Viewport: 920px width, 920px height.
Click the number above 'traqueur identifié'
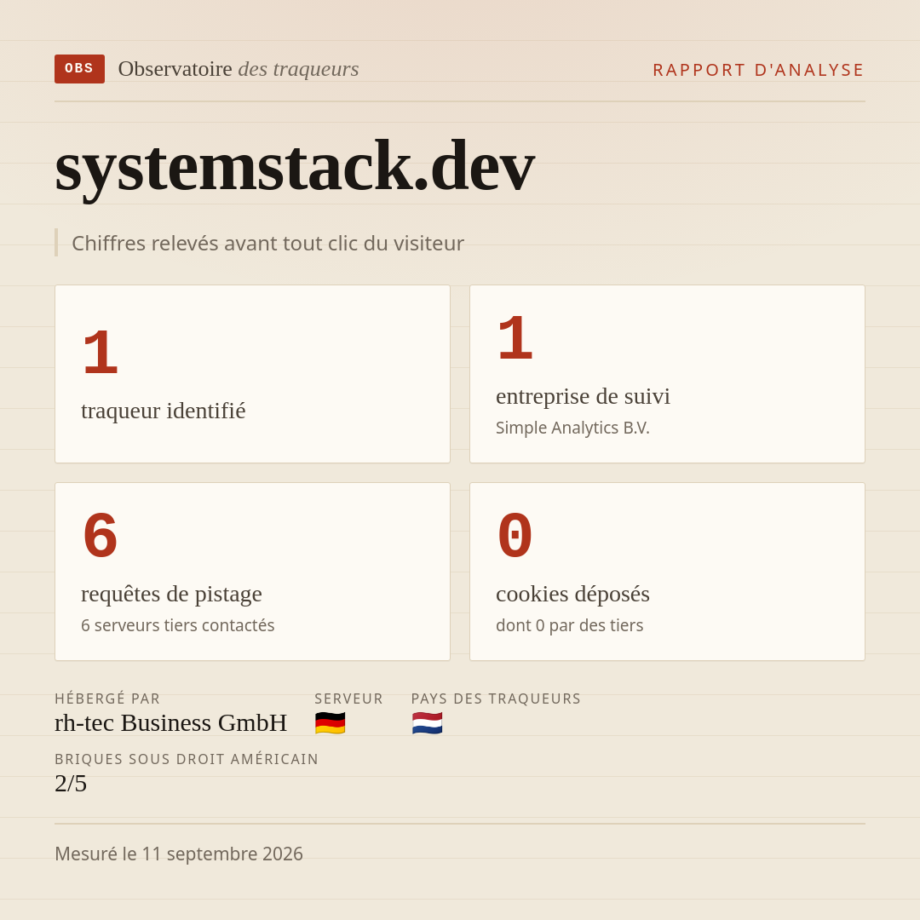(x=101, y=354)
